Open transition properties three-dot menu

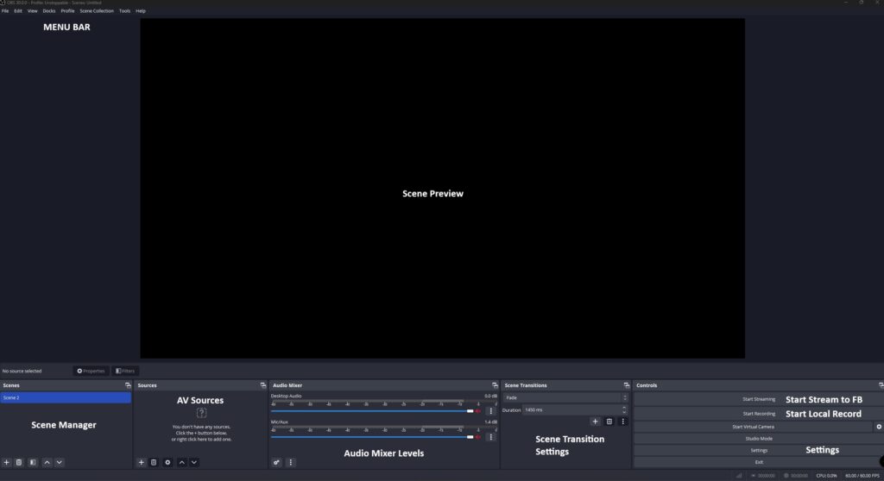coord(623,422)
